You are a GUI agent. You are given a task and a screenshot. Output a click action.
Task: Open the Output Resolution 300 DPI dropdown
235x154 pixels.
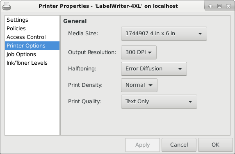[139, 52]
